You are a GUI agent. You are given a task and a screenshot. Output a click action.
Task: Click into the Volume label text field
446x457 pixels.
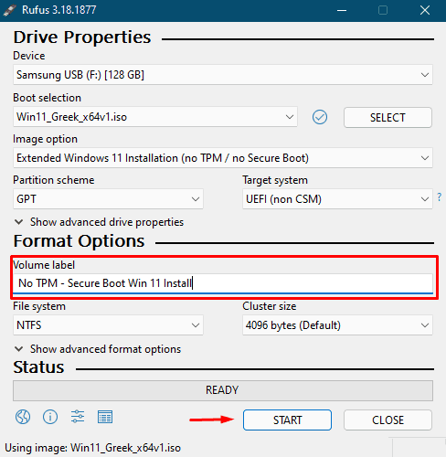(223, 283)
